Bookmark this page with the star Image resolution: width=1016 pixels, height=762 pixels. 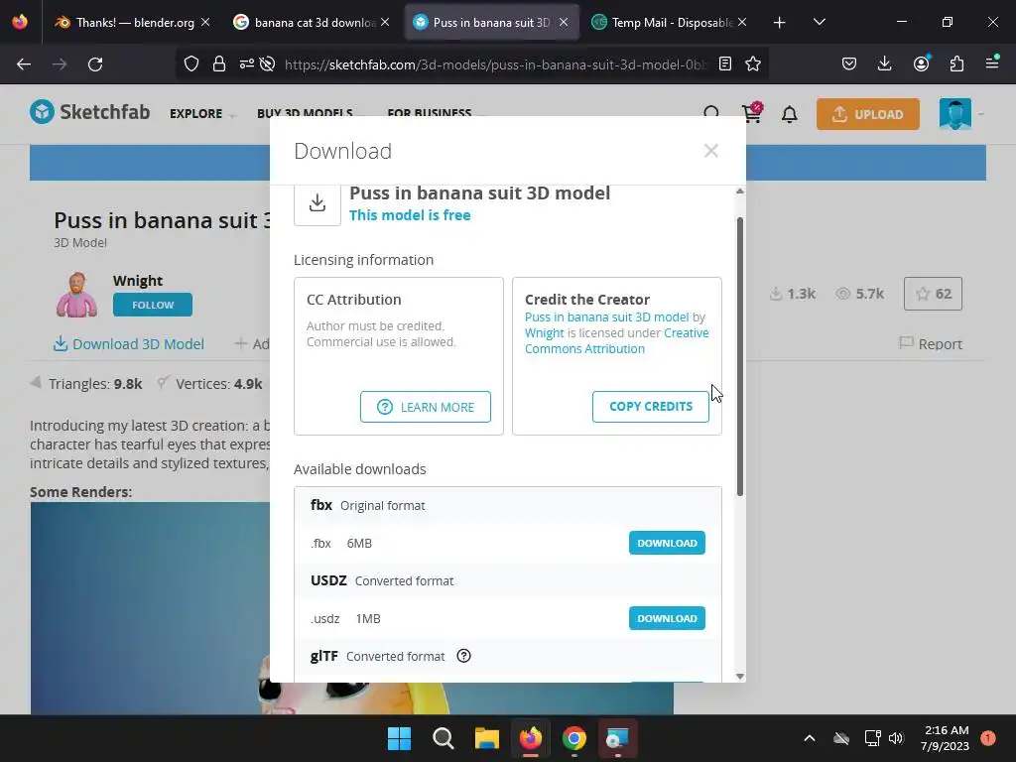pyautogui.click(x=753, y=64)
